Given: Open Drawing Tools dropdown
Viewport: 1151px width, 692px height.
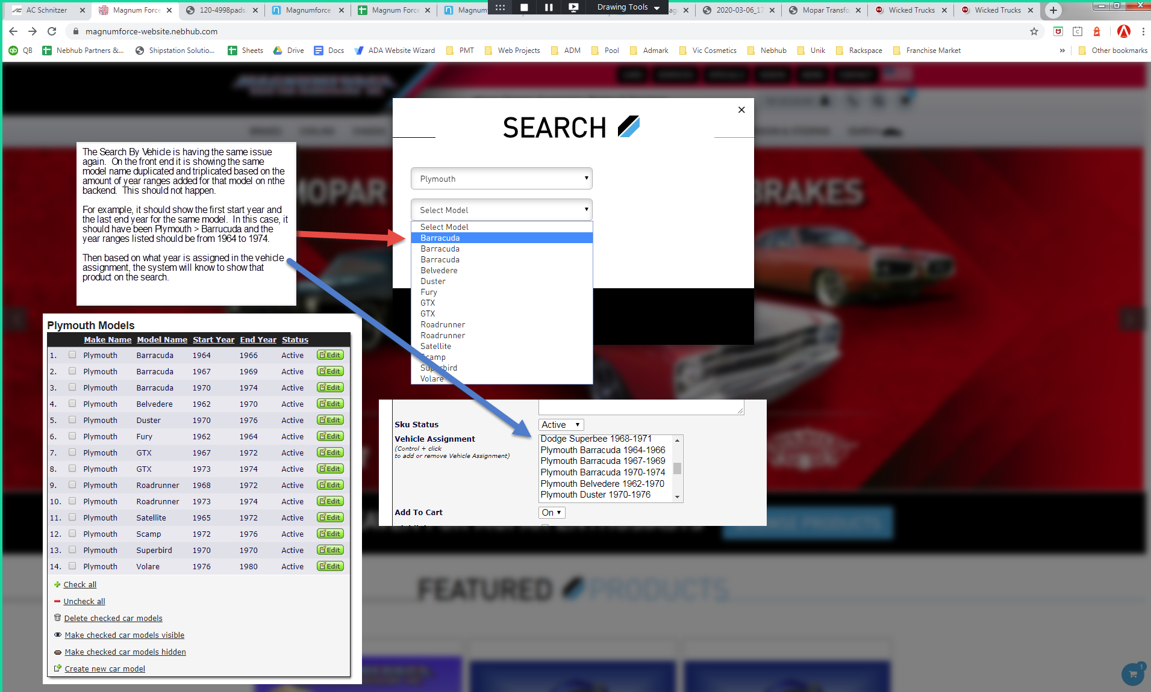Looking at the screenshot, I should pyautogui.click(x=628, y=7).
